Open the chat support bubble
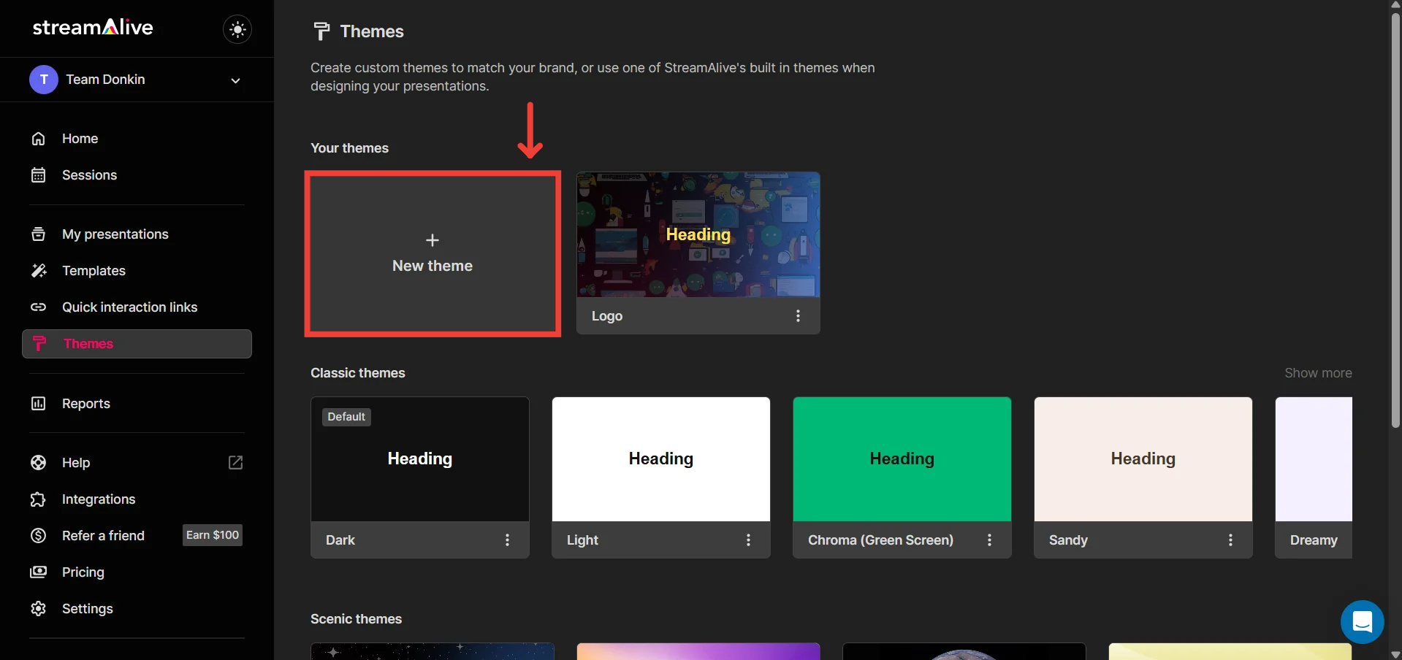 pyautogui.click(x=1362, y=622)
